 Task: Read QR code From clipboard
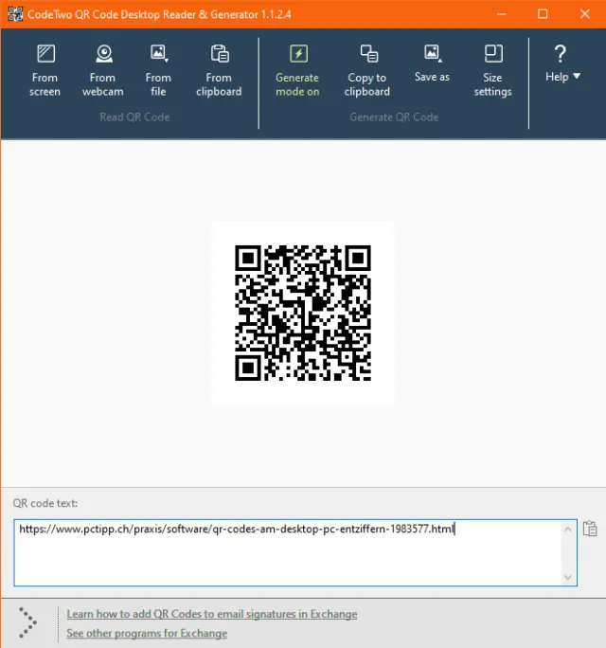tap(219, 70)
